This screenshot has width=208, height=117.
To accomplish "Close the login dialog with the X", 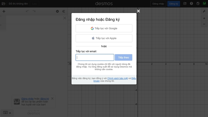I will 138,11.
